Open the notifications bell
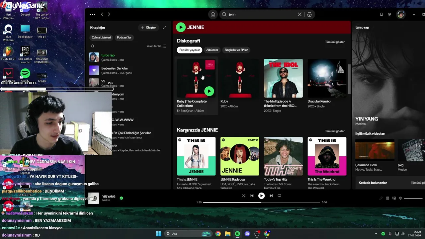Image resolution: width=425 pixels, height=239 pixels. point(381,14)
